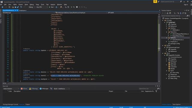Switch to the Team Explorer tab
Screen dimensions: 192x108
(176, 104)
